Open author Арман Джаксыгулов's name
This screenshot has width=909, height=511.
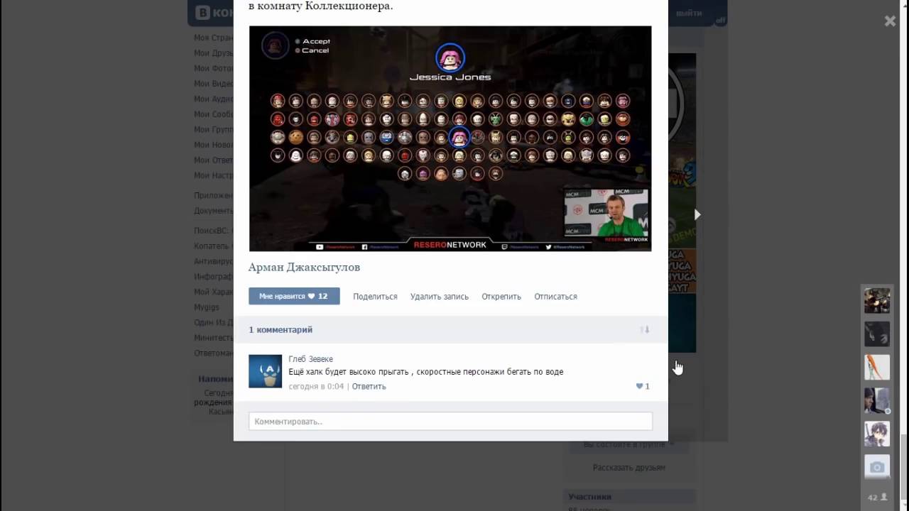click(304, 268)
